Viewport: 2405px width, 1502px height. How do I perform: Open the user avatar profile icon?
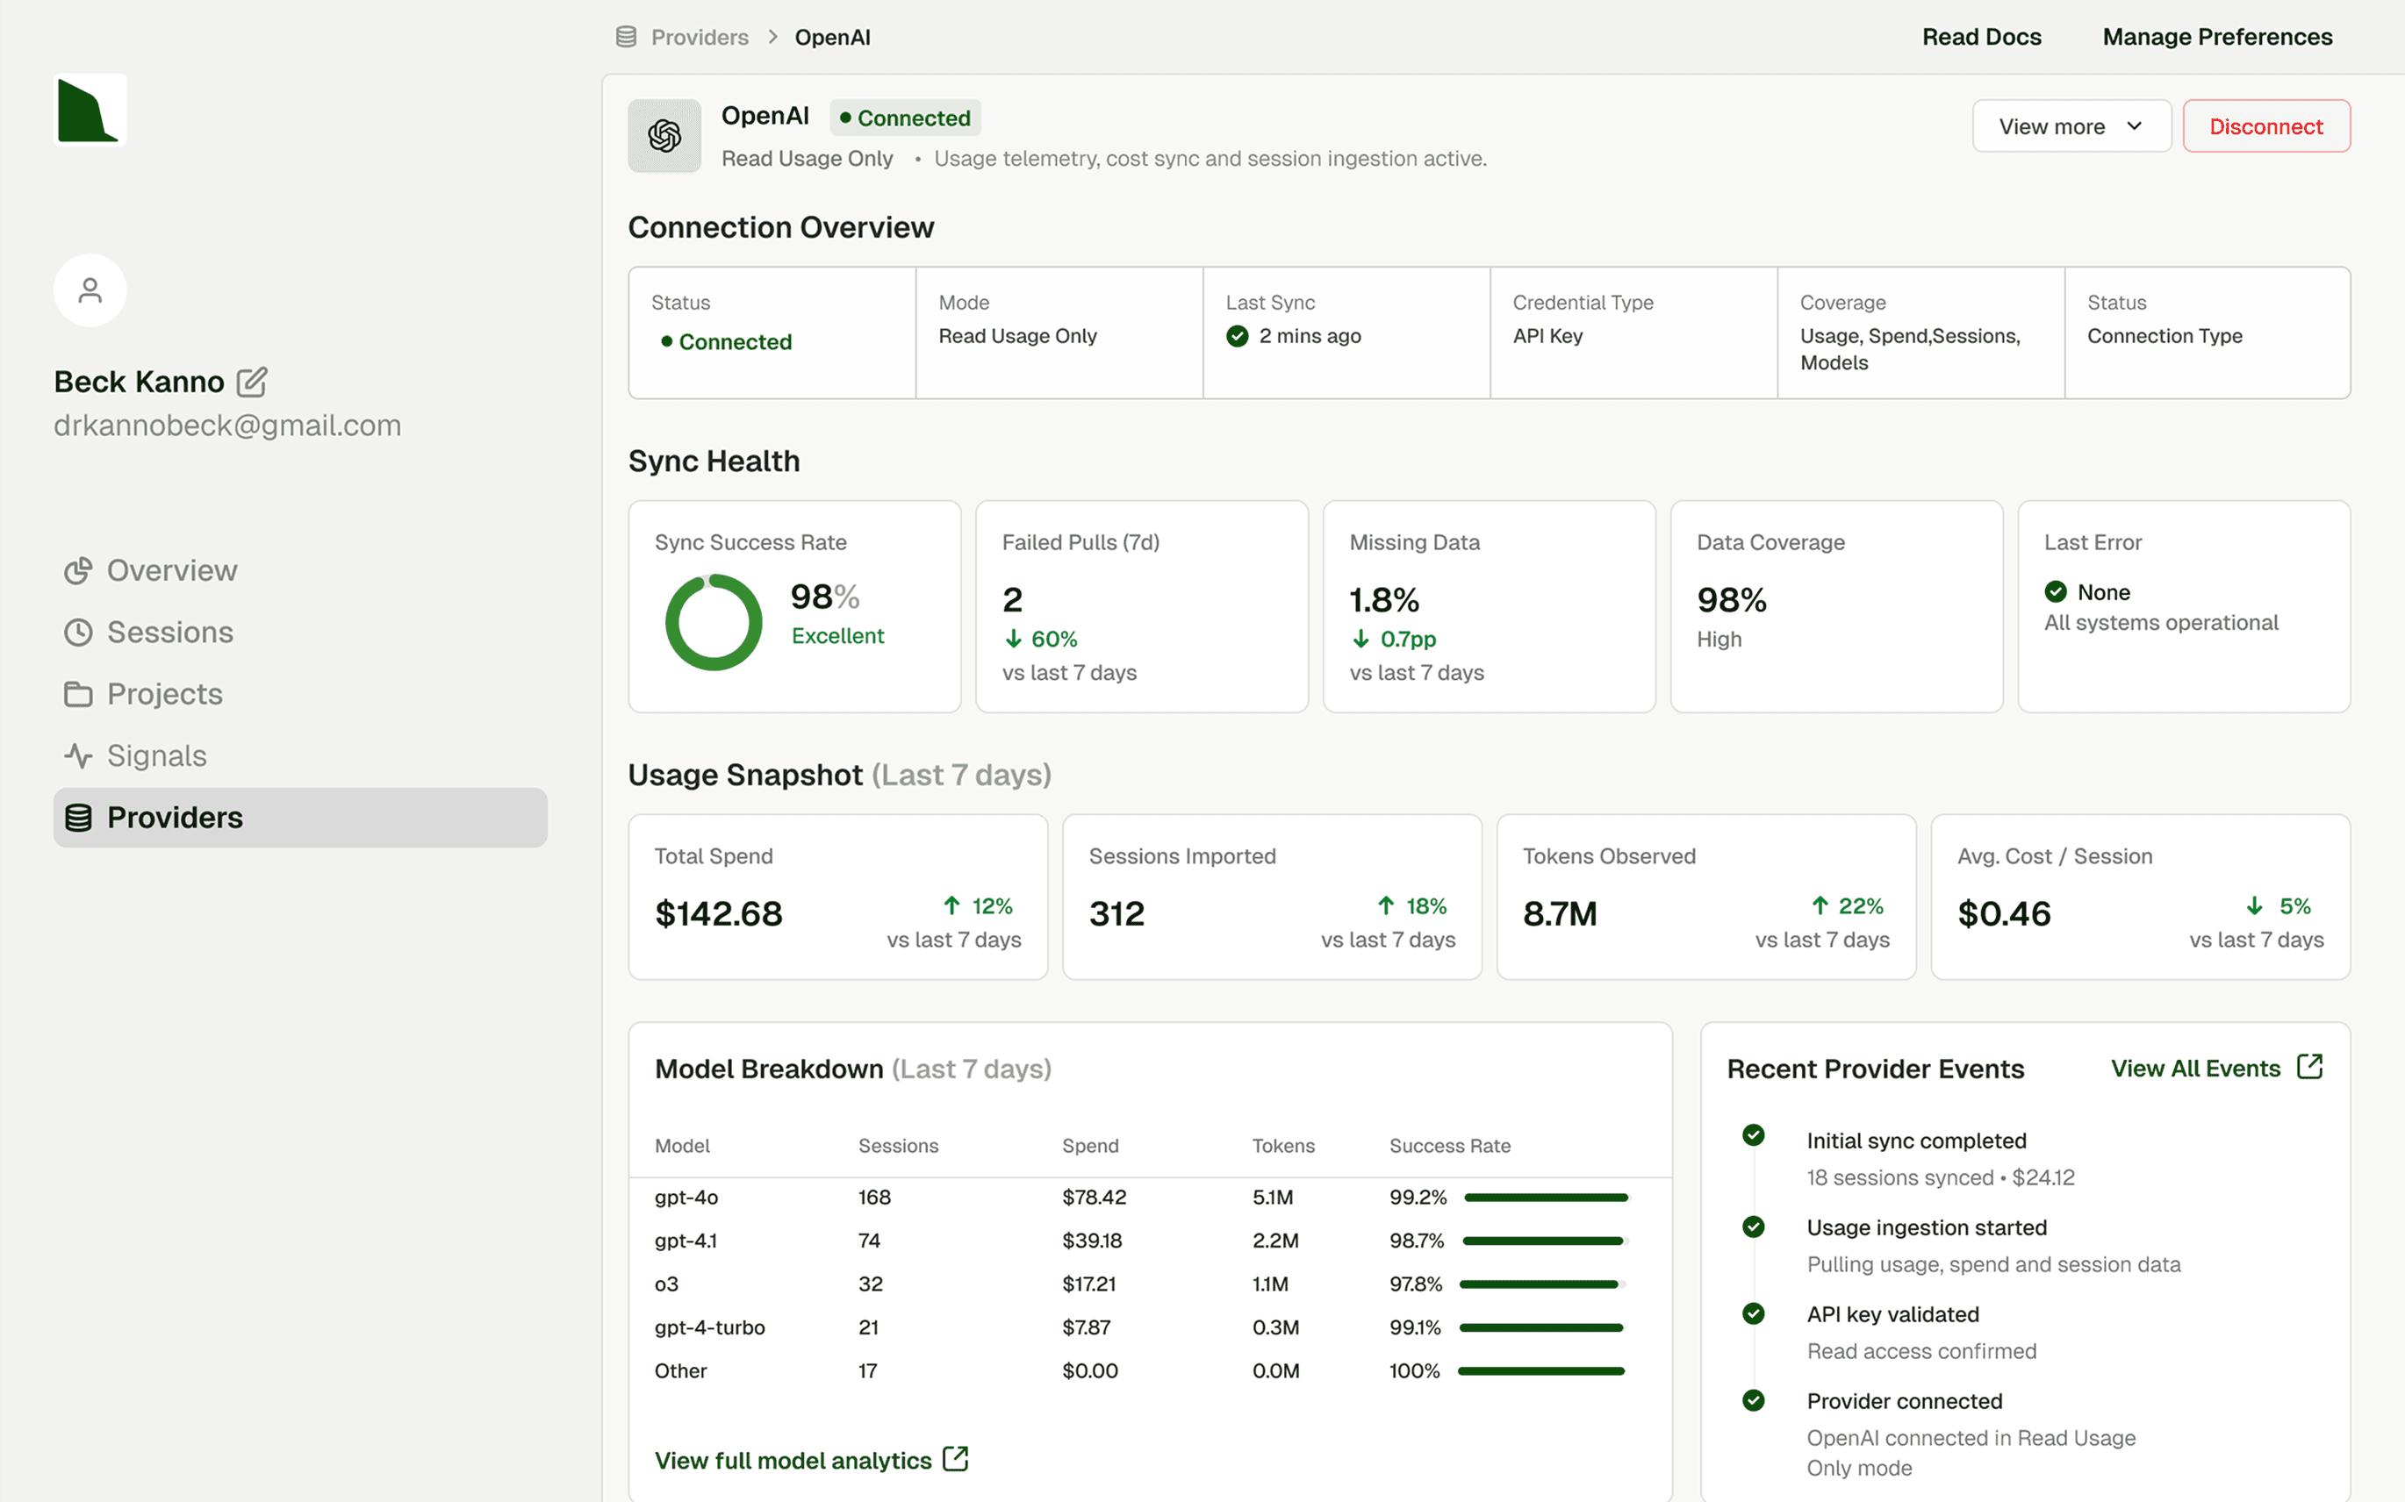(x=90, y=290)
